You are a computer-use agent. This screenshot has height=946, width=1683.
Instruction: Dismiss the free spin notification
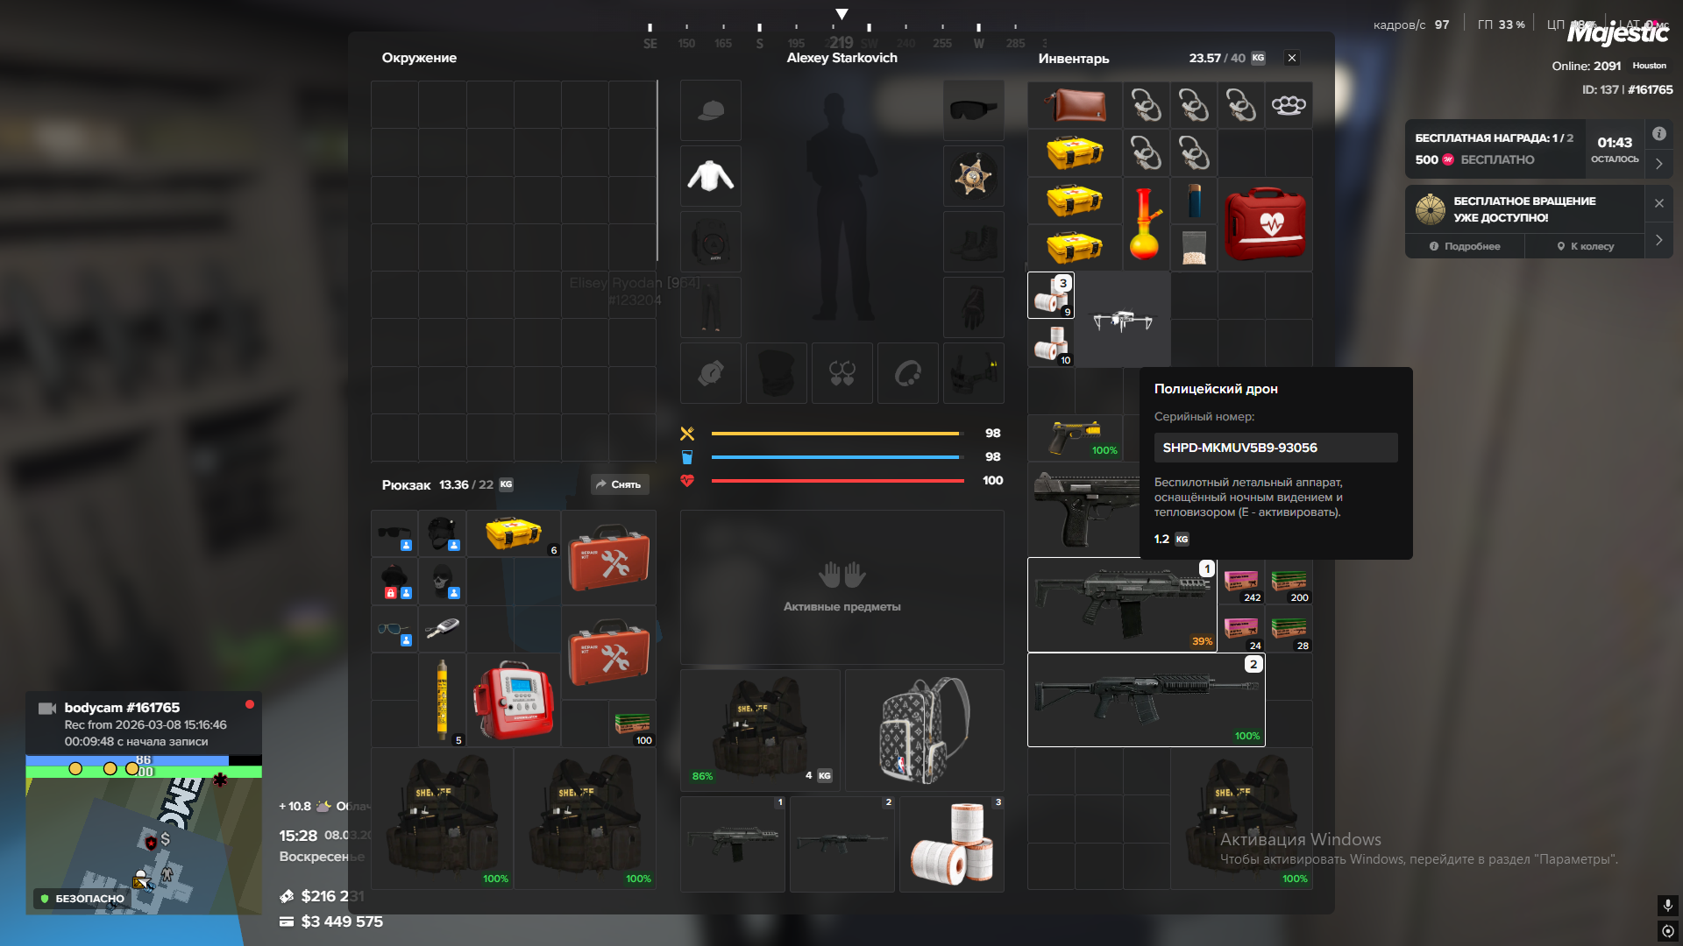[1658, 203]
